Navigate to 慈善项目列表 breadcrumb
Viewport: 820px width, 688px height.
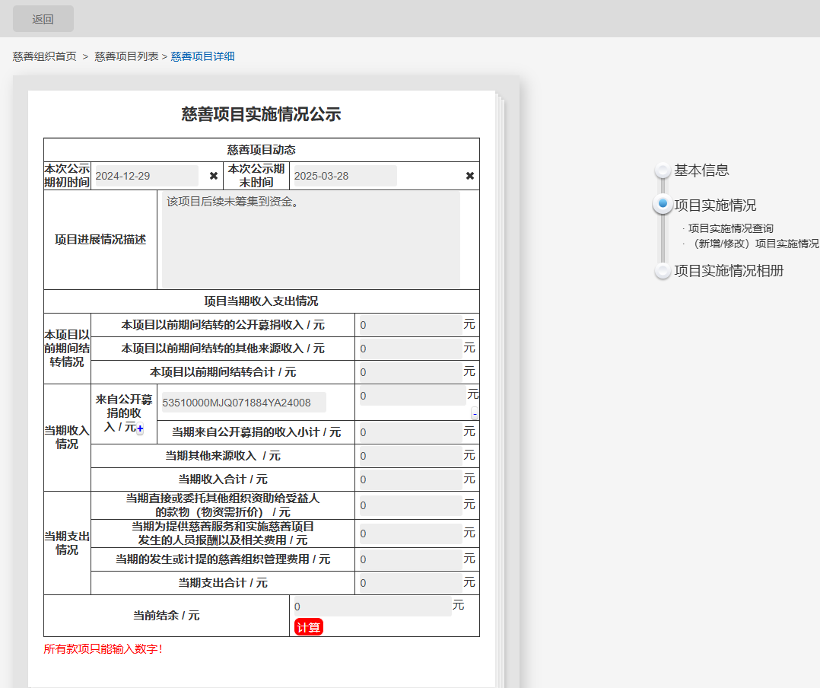(126, 56)
